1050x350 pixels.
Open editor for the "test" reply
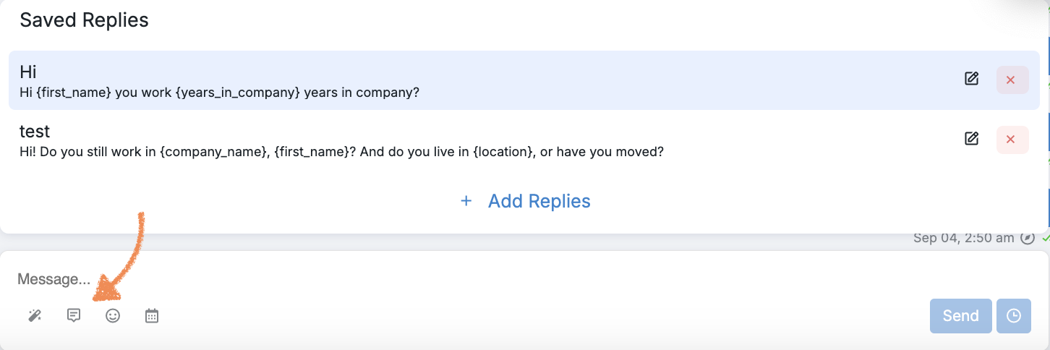[x=971, y=138]
